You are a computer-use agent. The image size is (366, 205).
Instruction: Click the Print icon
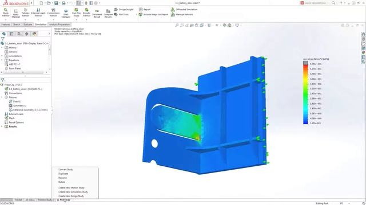(63, 3)
